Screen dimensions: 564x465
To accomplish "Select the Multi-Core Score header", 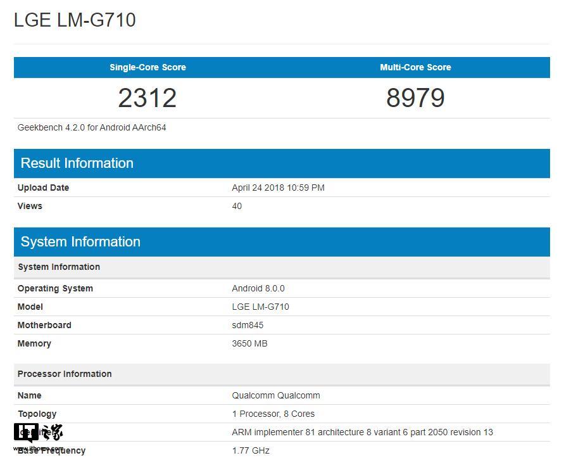I will [415, 67].
